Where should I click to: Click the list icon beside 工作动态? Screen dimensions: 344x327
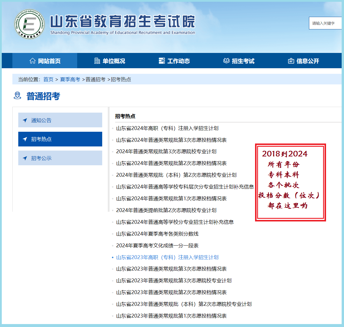click(162, 61)
